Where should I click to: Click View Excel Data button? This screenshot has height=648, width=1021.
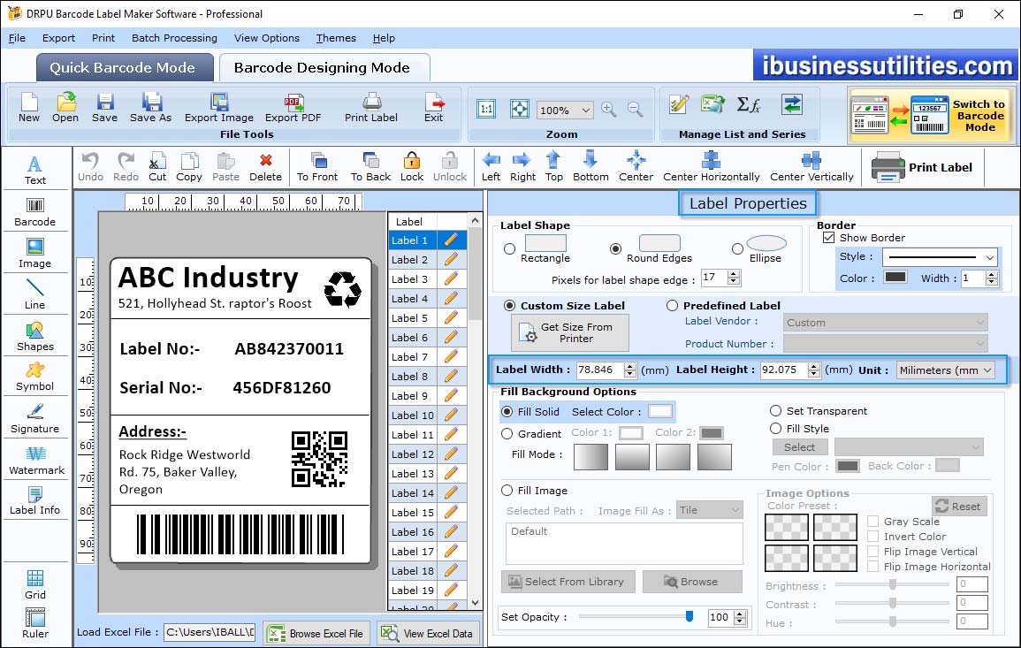[428, 633]
